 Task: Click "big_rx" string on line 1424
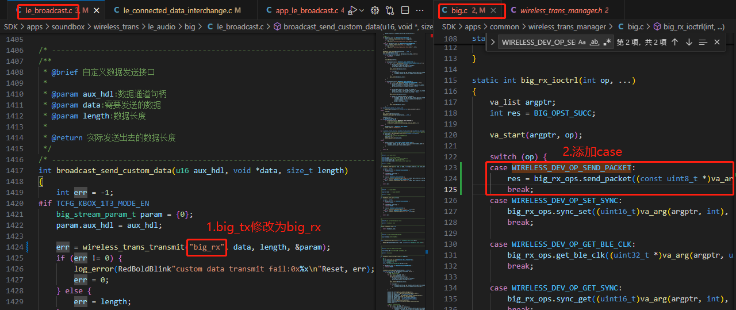(206, 247)
